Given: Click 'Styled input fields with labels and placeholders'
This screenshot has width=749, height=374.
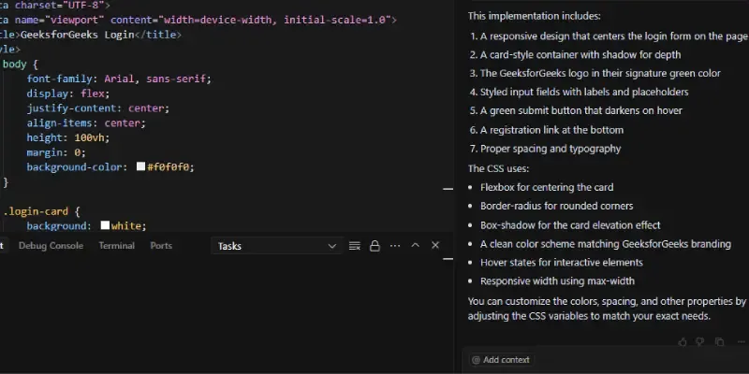Looking at the screenshot, I should [584, 92].
